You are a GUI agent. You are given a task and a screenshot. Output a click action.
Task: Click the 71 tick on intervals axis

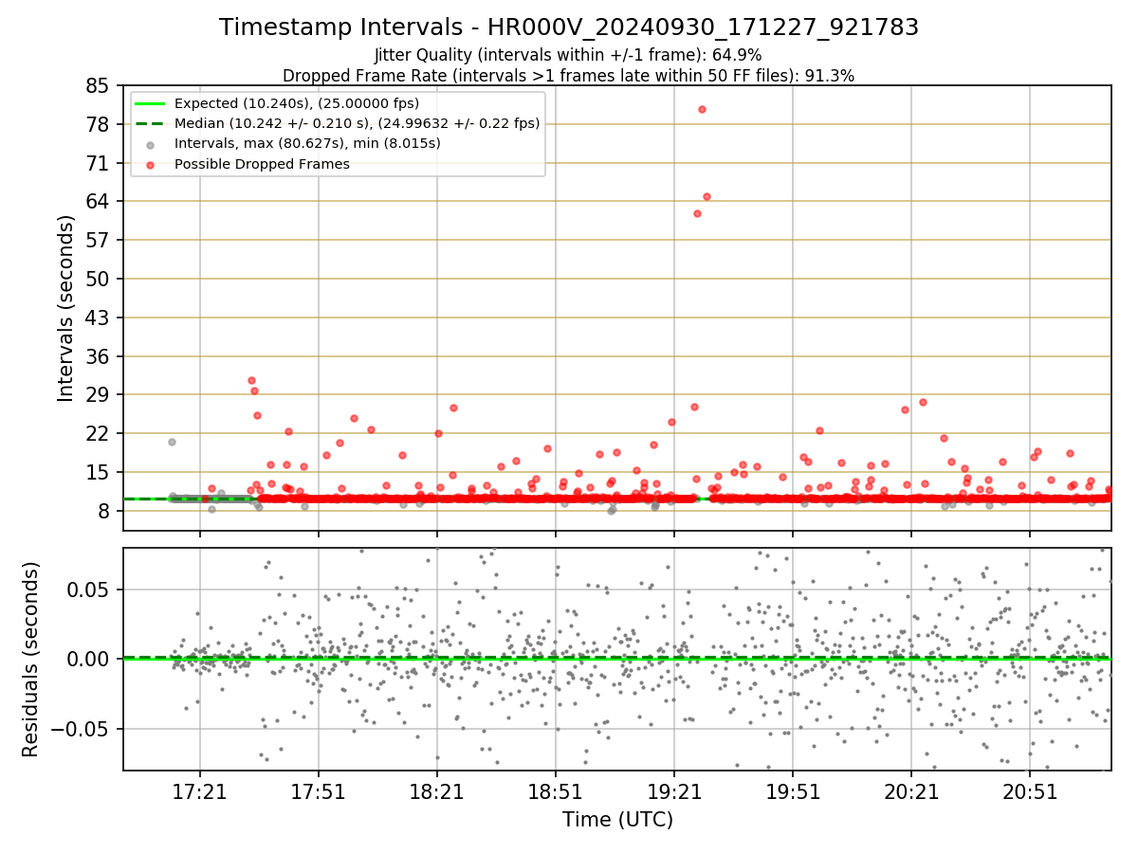point(99,163)
